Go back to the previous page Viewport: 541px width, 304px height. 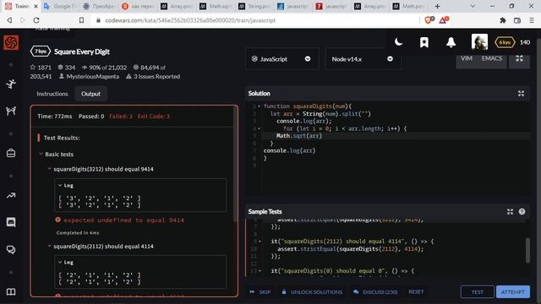click(x=9, y=20)
